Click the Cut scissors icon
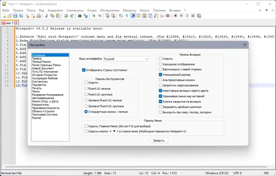 tap(47, 16)
